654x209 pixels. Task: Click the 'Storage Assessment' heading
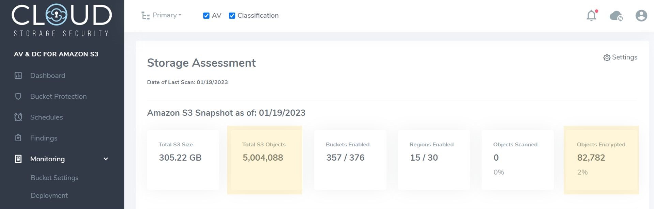(201, 63)
